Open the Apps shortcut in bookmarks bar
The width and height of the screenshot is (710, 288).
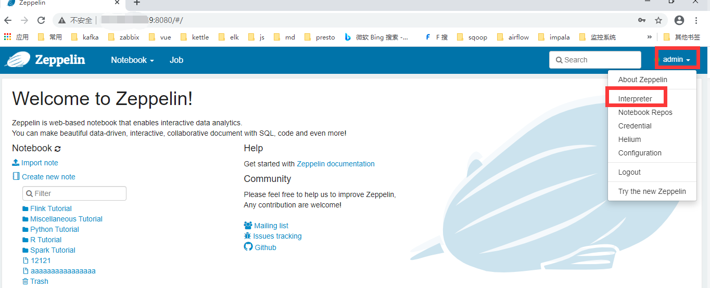[16, 37]
